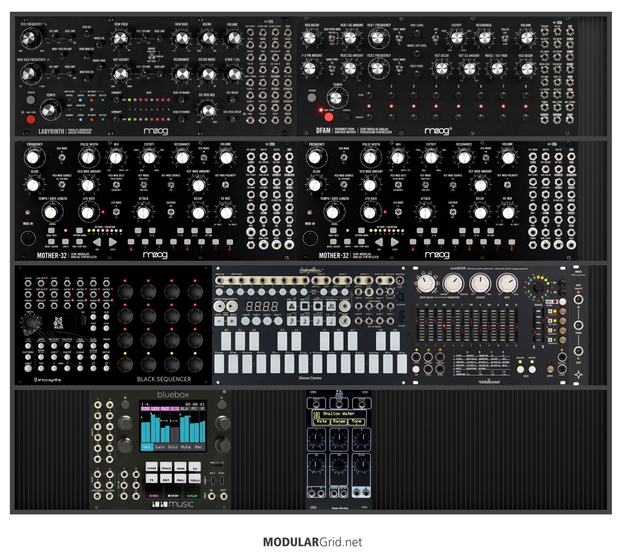Image resolution: width=626 pixels, height=552 pixels.
Task: Click the RHYTHM dice button on meloDICER
Action: 520,369
